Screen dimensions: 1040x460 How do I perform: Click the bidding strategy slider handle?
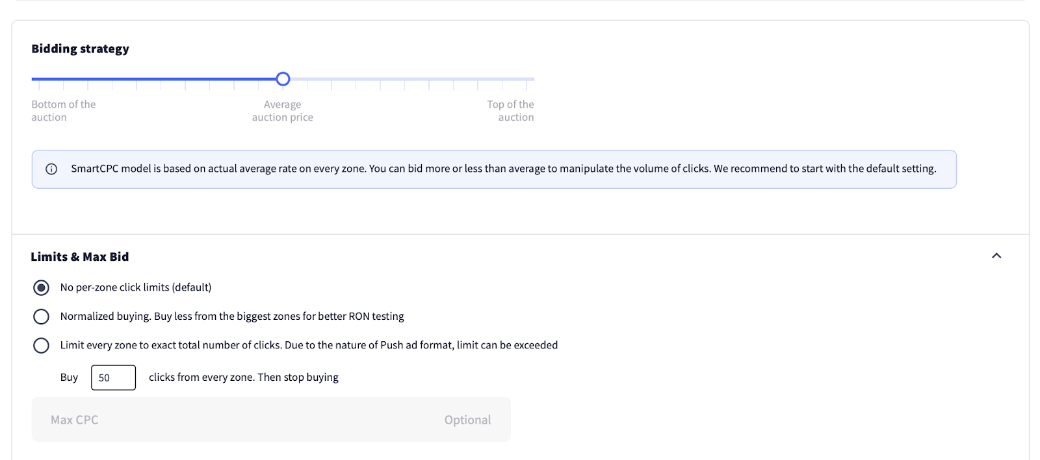283,79
